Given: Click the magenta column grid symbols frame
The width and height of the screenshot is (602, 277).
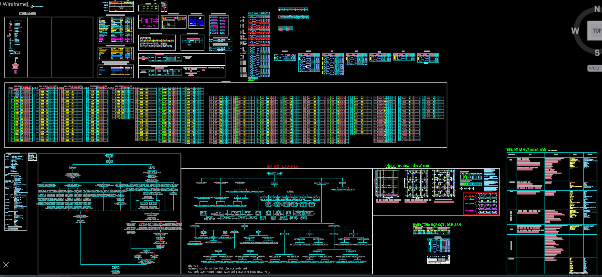Looking at the screenshot, I should pos(149,22).
